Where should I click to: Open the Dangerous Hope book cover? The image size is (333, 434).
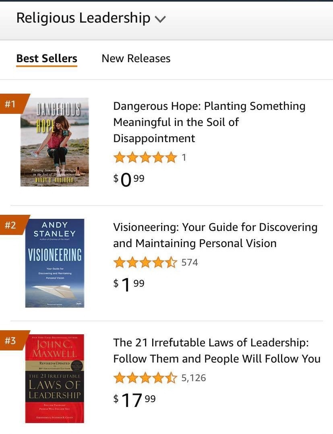pos(54,142)
